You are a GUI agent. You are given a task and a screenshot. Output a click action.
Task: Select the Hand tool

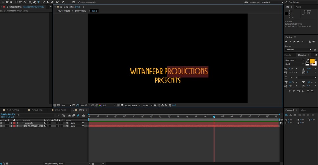point(7,2)
